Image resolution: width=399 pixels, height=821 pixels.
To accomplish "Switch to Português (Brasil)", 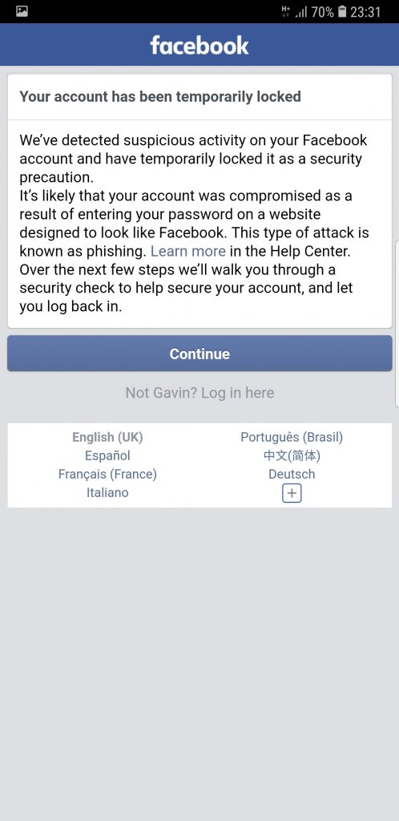I will tap(292, 437).
